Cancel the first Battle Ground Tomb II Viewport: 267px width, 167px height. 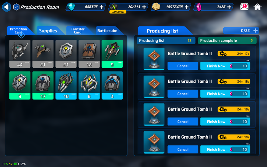183,66
